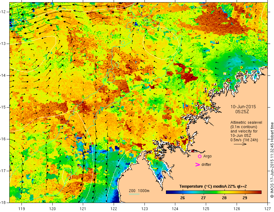Click longitude axis label "122"
Viewport: 274px width, 212px height.
(114, 209)
